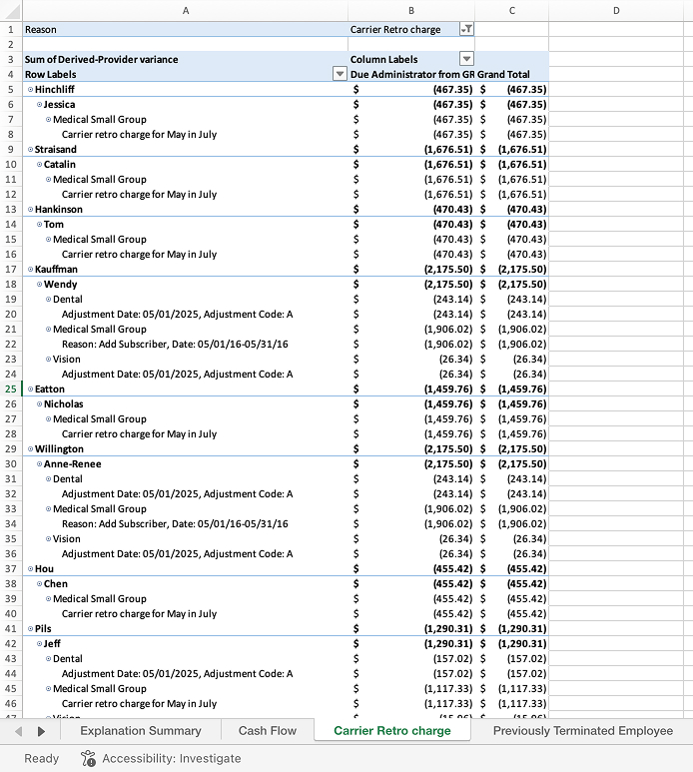
Task: Collapse the Wendy row
Action: click(x=39, y=284)
